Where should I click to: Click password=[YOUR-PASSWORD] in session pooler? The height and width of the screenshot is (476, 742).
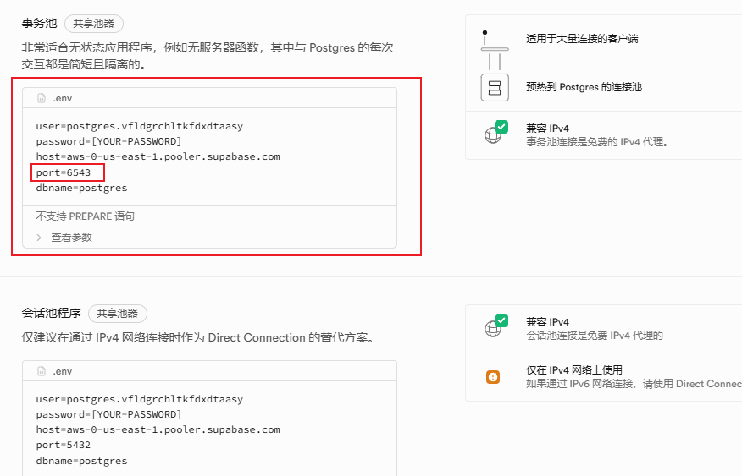[x=108, y=414]
